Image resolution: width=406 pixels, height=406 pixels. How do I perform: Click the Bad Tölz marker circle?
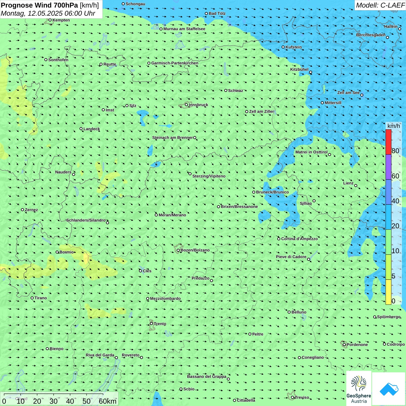click(206, 13)
